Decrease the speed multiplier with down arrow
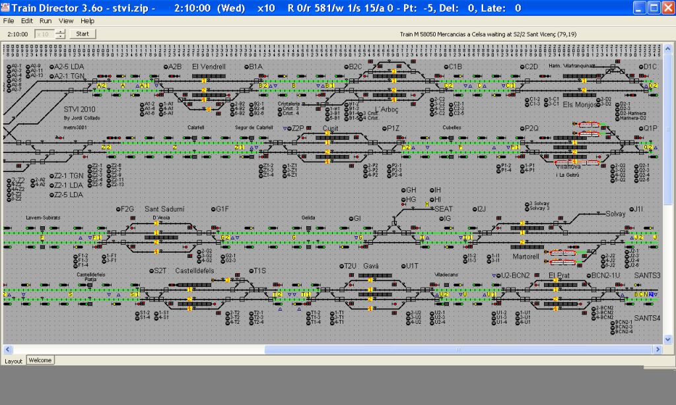Screen dimensions: 676x405 click(x=61, y=36)
